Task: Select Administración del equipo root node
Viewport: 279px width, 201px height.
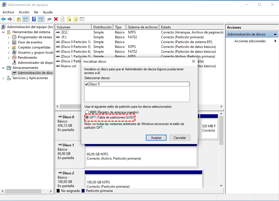Action: pos(27,27)
